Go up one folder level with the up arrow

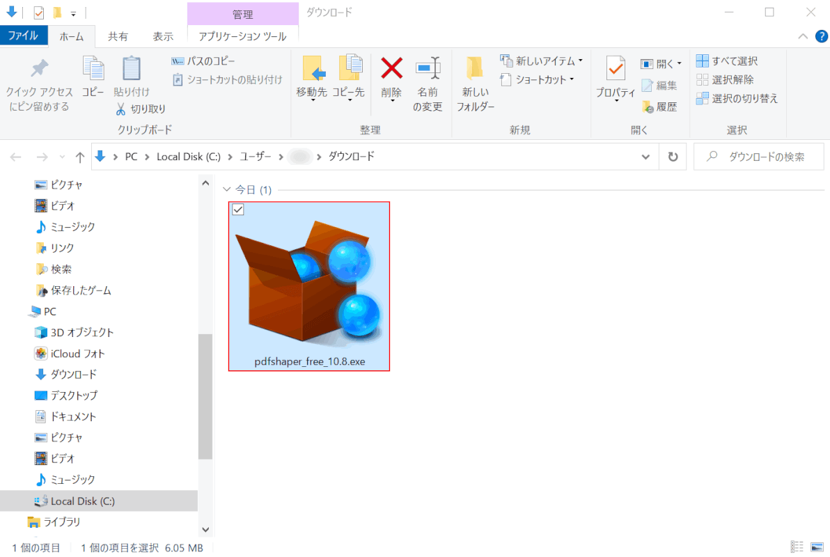[x=80, y=157]
